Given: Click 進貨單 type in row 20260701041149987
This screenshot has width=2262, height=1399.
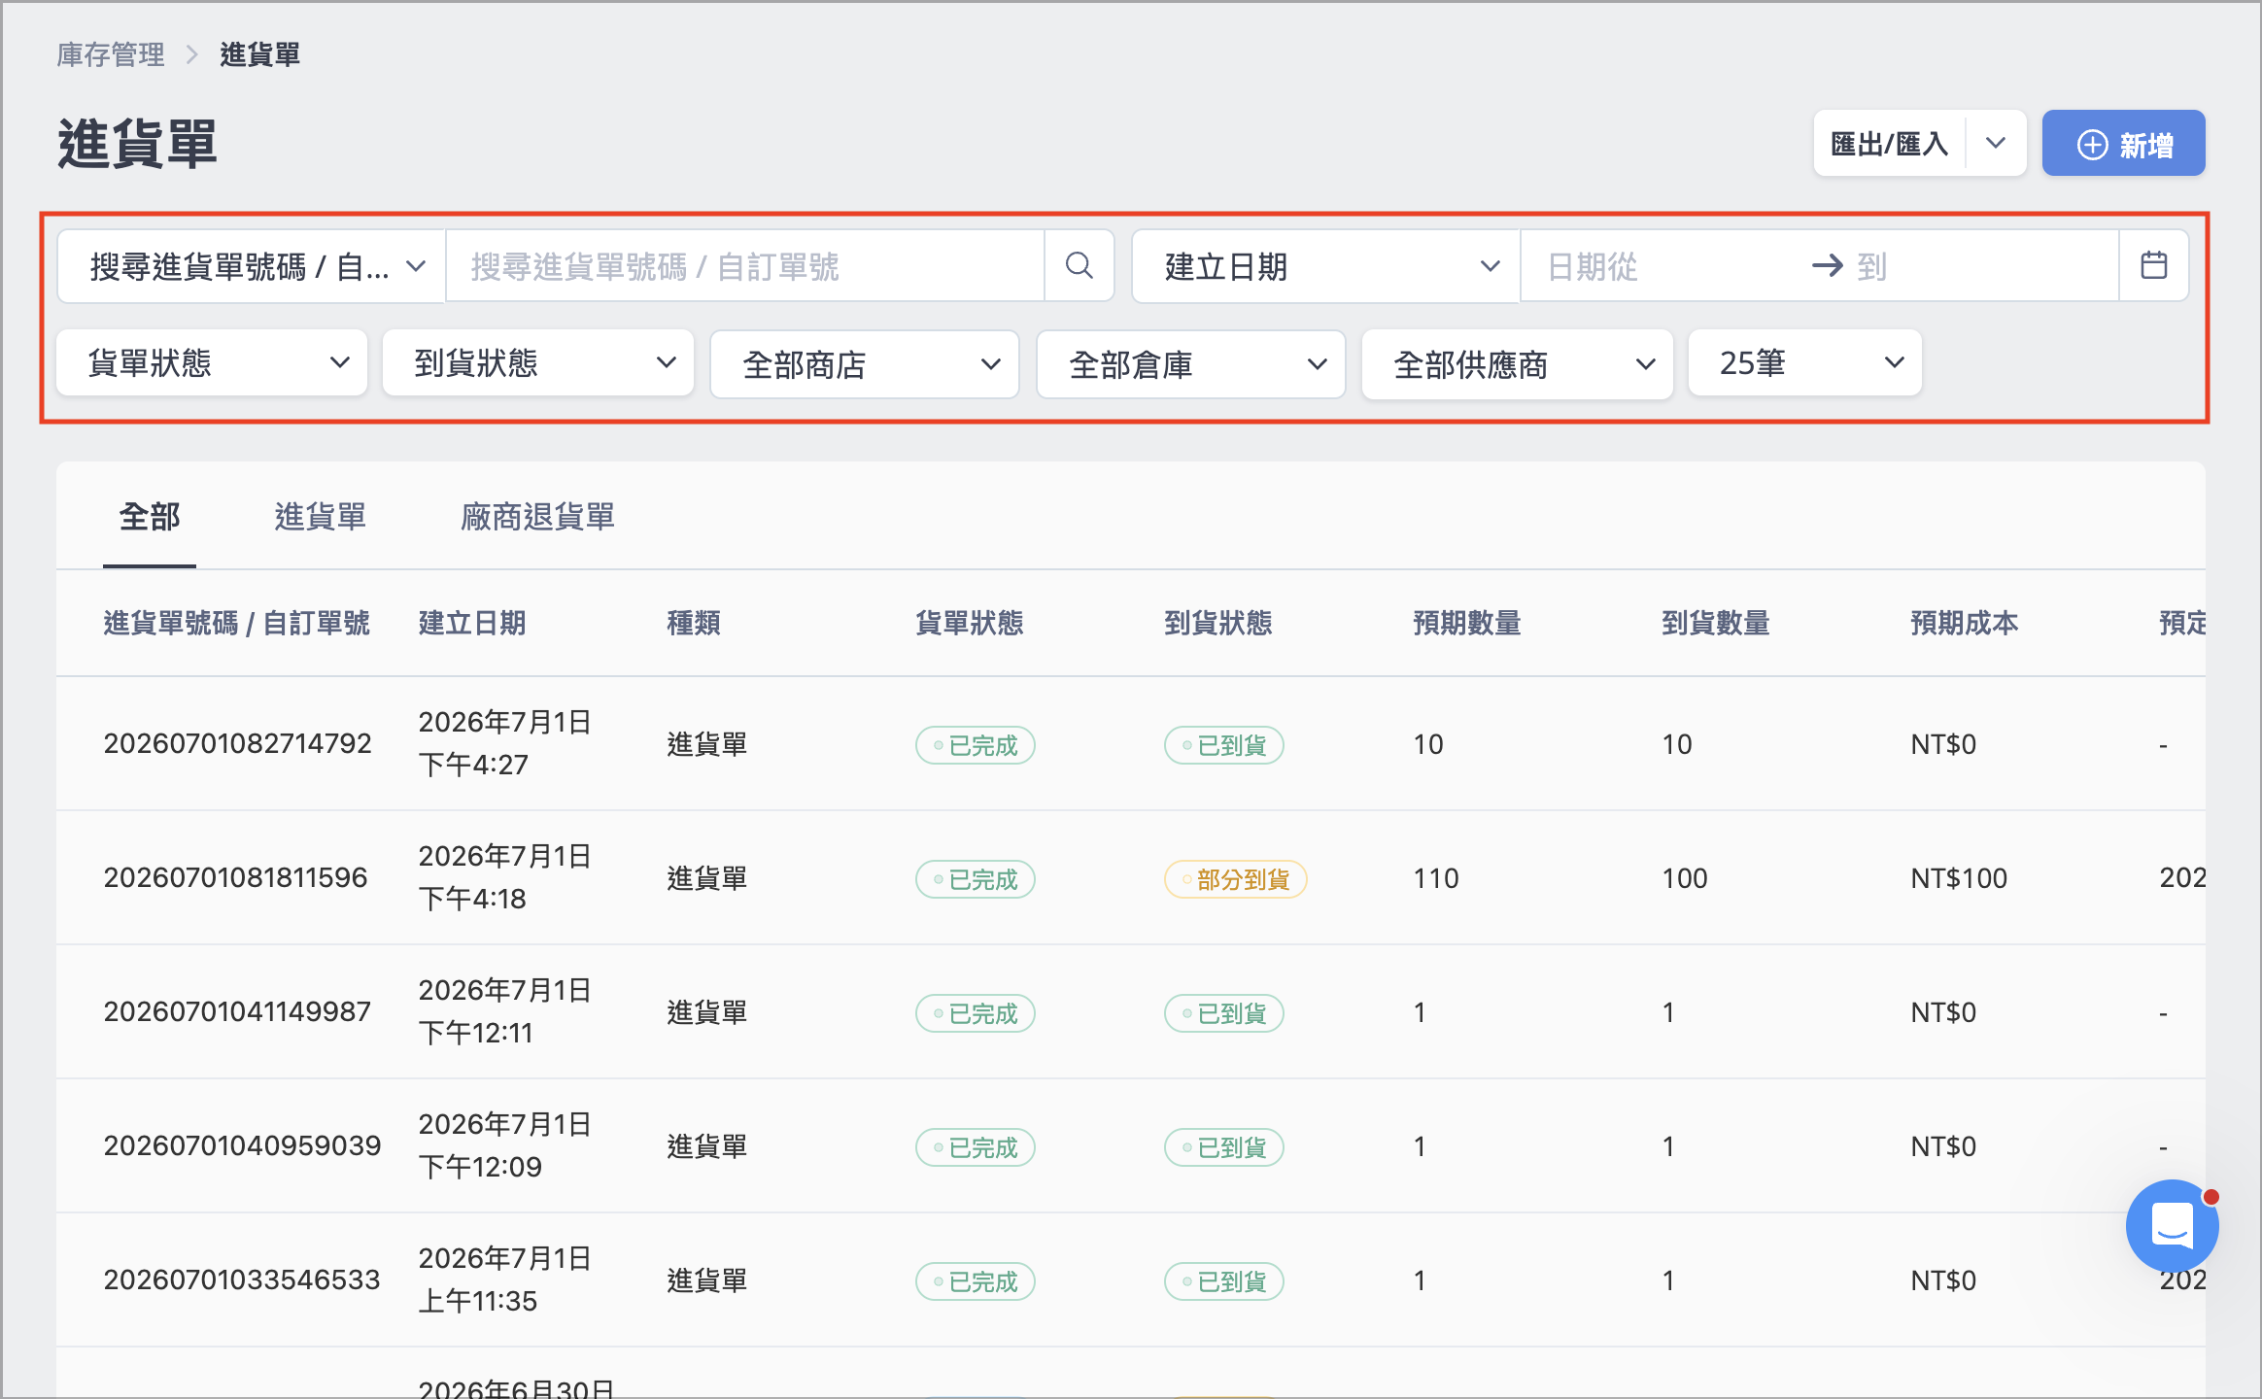Looking at the screenshot, I should pyautogui.click(x=707, y=1012).
